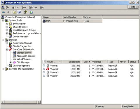The height and width of the screenshot is (109, 140).
Task: Click the info icon beside Volume1
Action: coord(44,65)
